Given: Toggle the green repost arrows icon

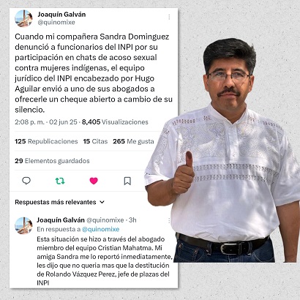Looking at the screenshot, I should click(60, 181).
